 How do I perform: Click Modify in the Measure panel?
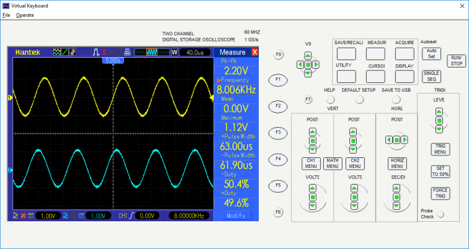click(x=235, y=215)
